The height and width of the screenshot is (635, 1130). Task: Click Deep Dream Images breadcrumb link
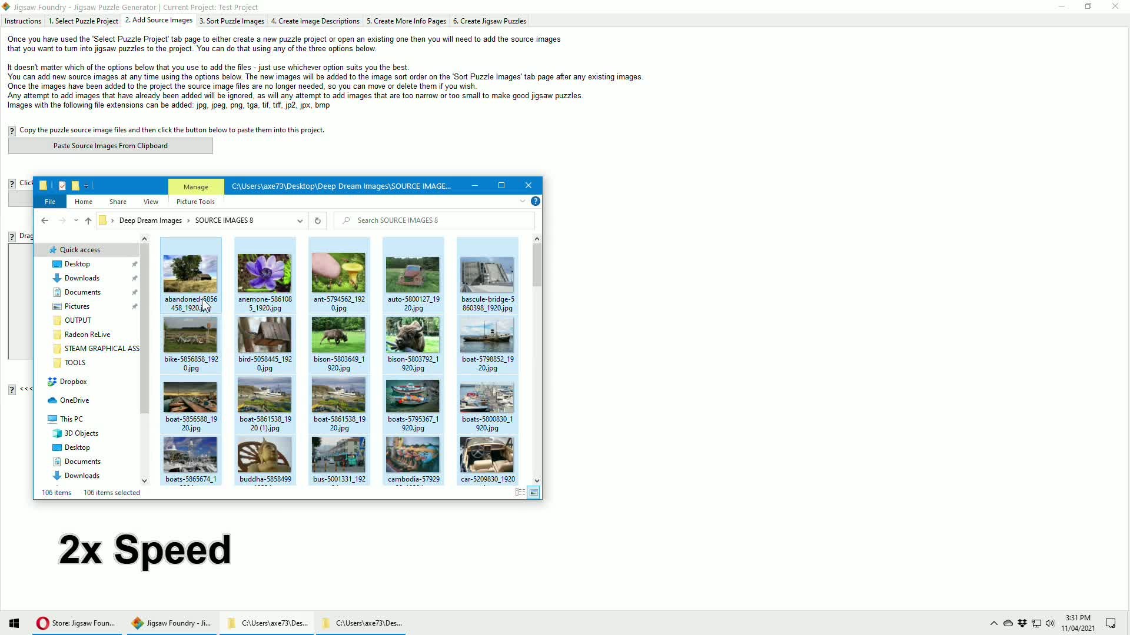coord(150,220)
